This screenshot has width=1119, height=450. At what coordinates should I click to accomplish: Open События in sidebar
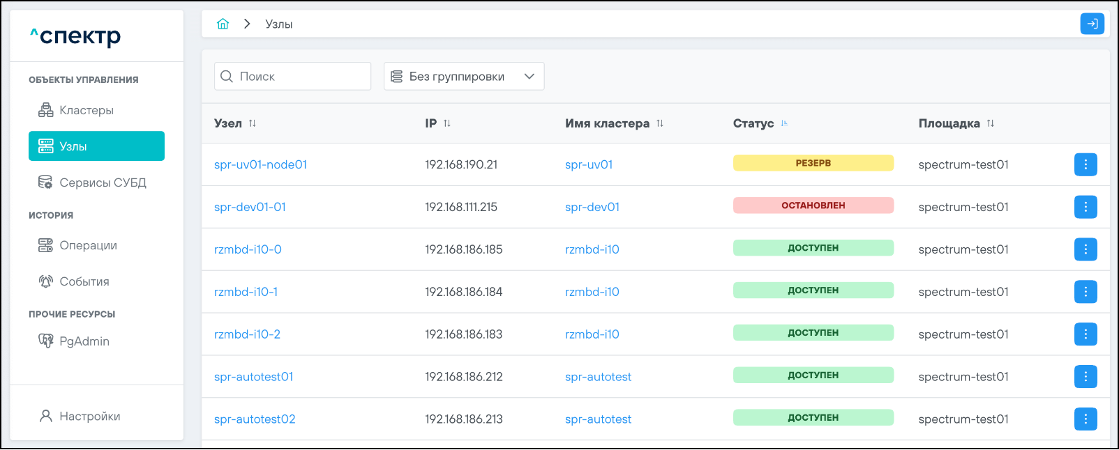[x=84, y=281]
